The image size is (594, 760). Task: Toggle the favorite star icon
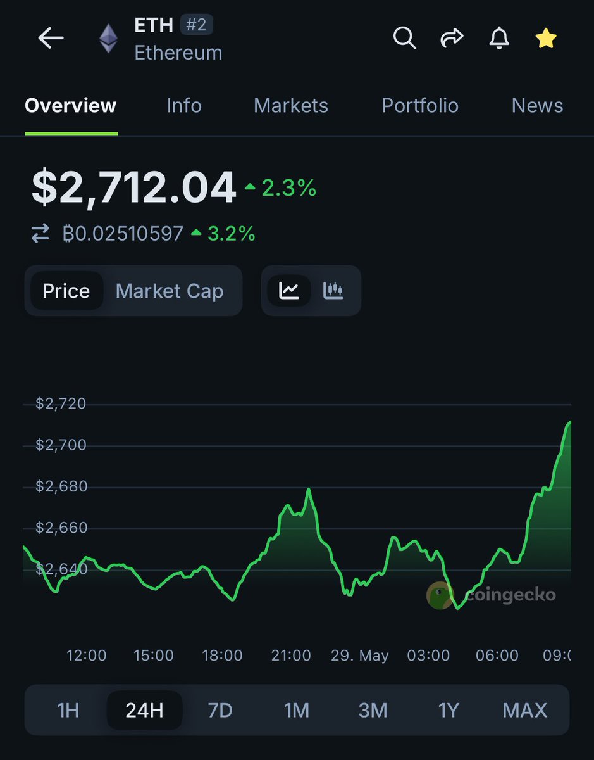point(546,39)
